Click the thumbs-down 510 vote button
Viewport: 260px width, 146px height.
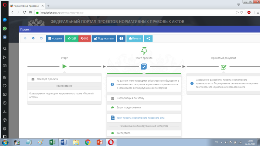[84, 38]
